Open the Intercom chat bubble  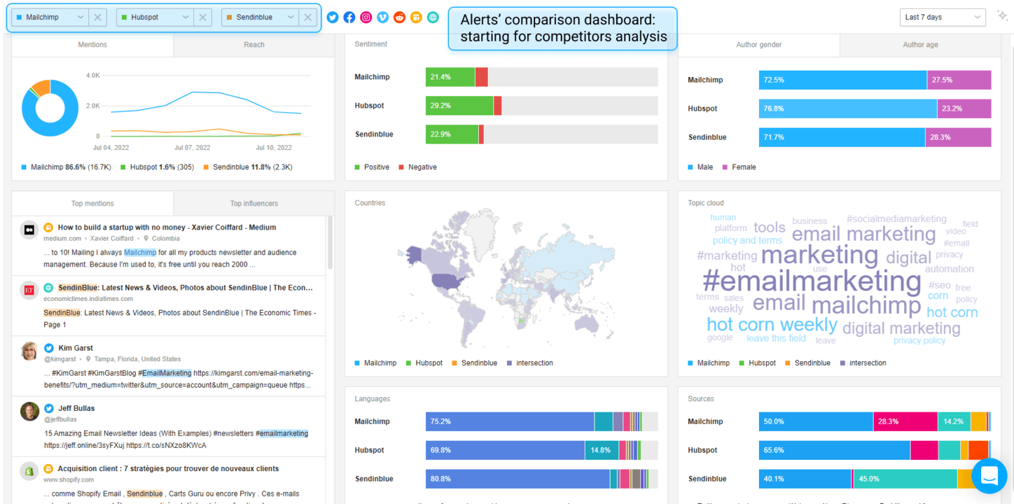[989, 476]
